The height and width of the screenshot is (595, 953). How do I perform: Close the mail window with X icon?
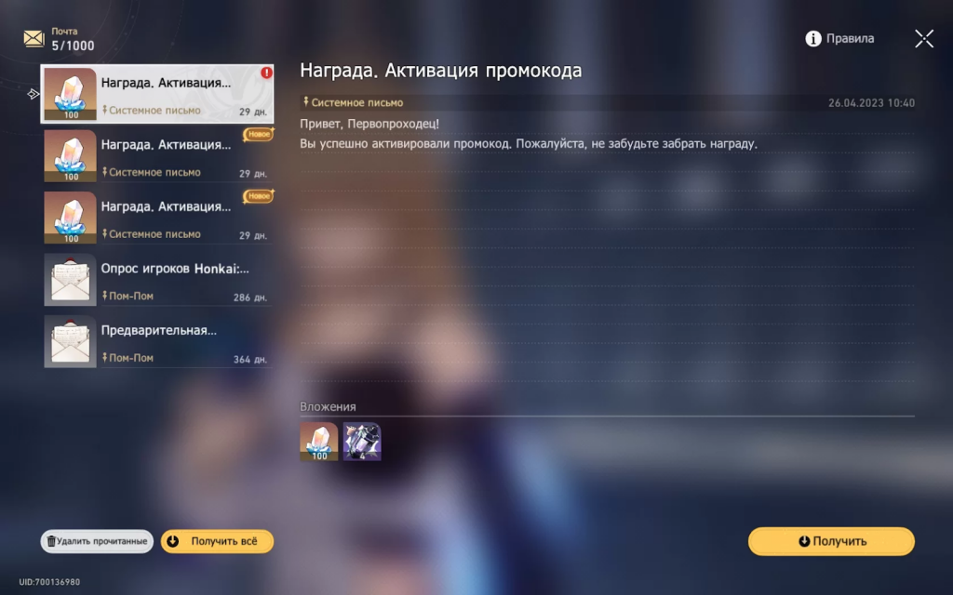(923, 38)
